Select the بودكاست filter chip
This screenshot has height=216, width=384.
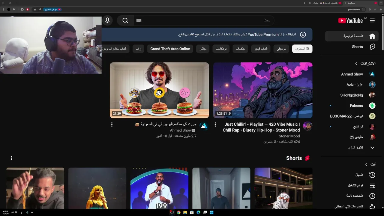tap(221, 49)
